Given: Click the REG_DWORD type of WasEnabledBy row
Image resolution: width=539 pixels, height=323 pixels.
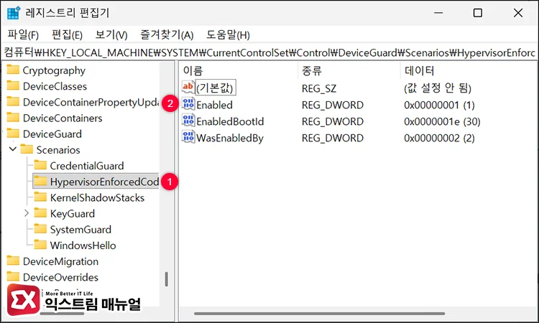Looking at the screenshot, I should (333, 138).
